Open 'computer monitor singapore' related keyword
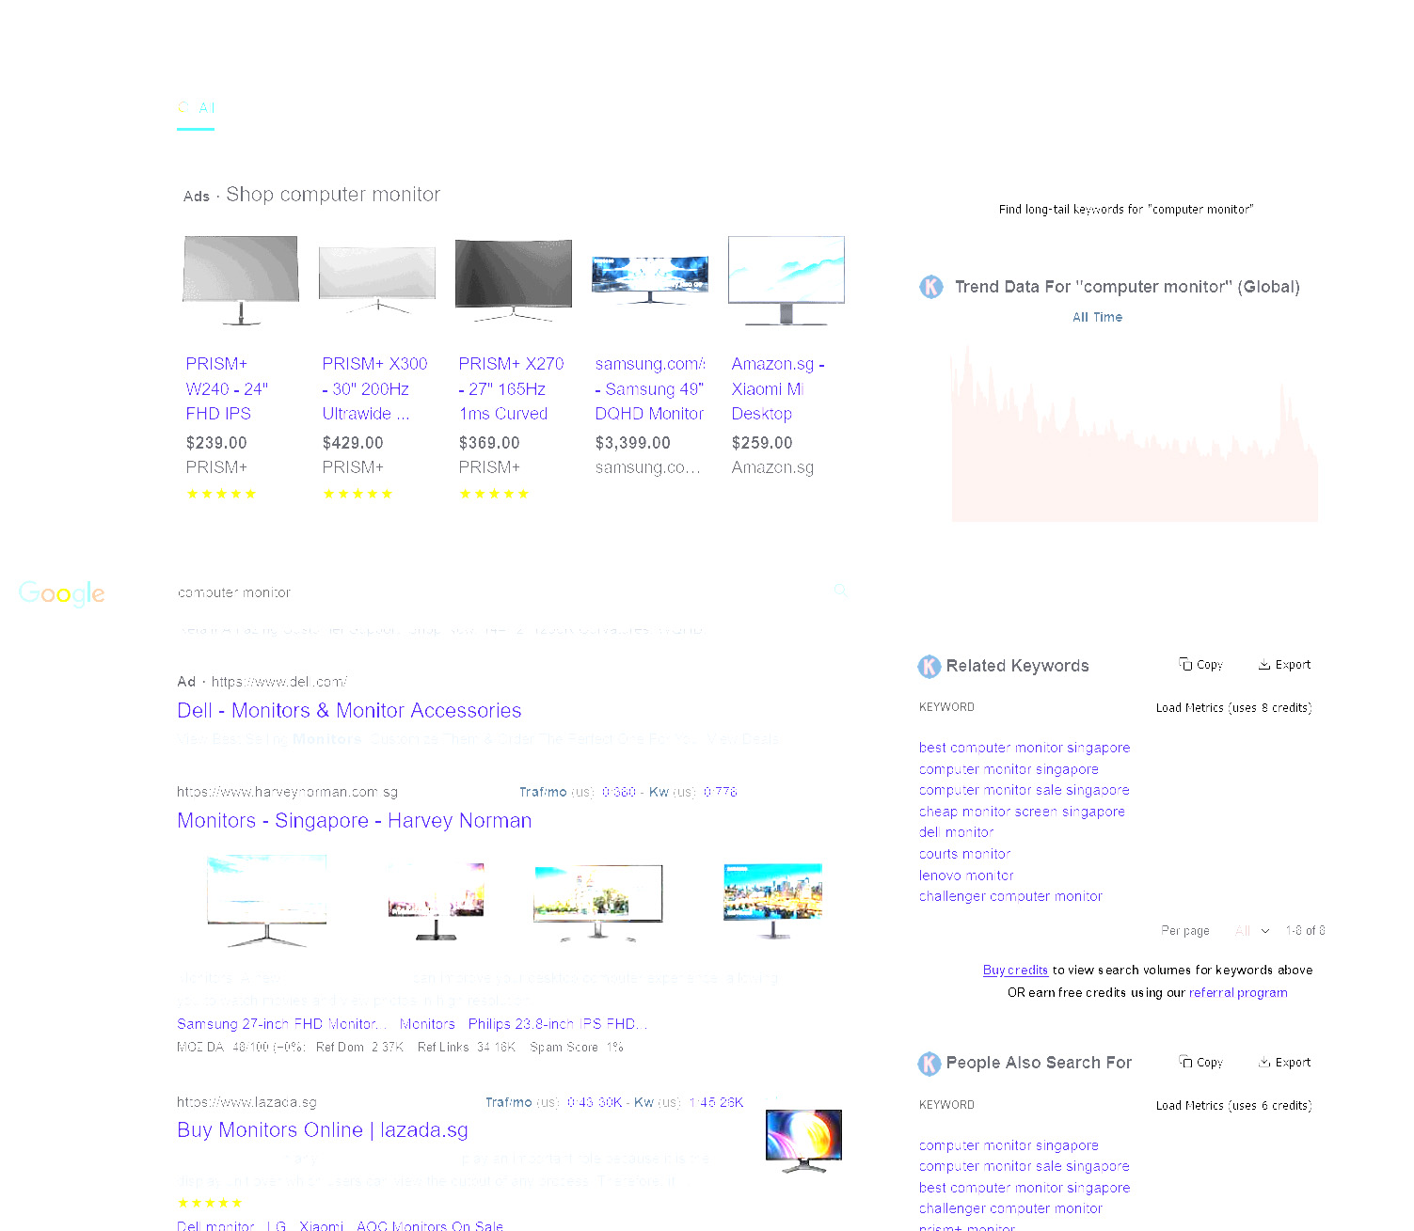 (x=1009, y=770)
